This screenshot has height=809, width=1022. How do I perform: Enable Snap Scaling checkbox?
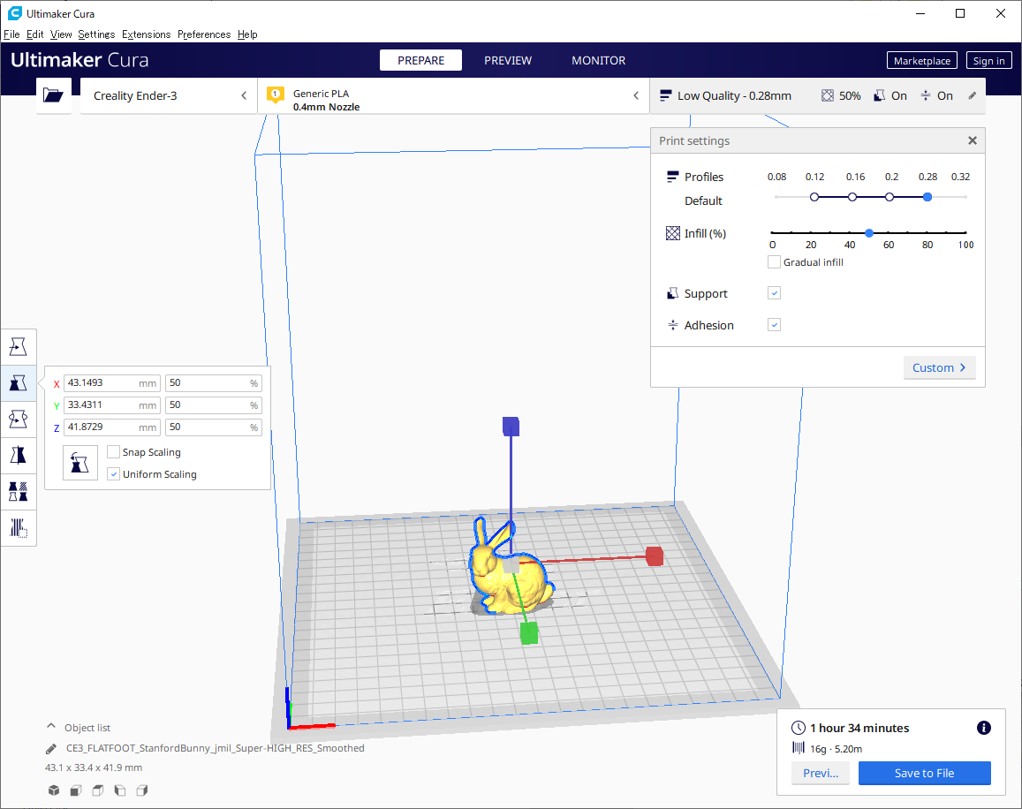click(113, 452)
